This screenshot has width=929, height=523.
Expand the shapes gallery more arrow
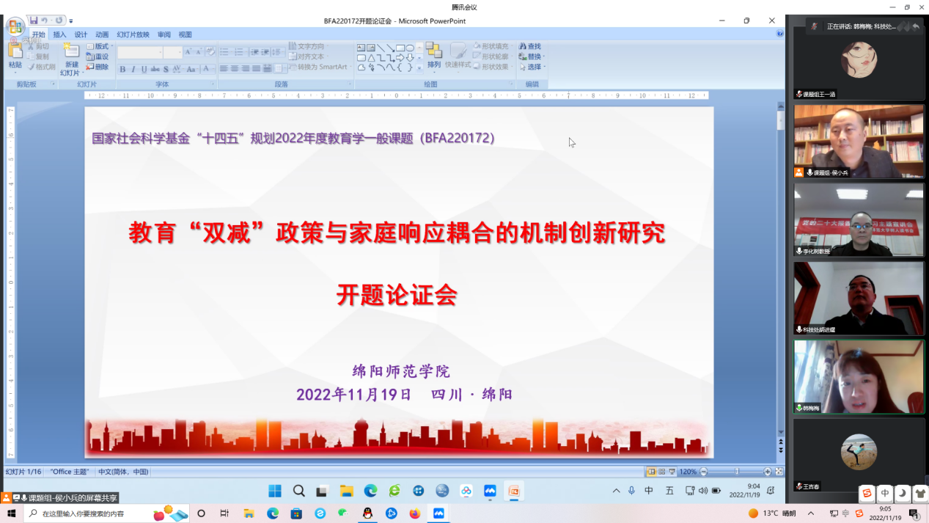tap(419, 67)
